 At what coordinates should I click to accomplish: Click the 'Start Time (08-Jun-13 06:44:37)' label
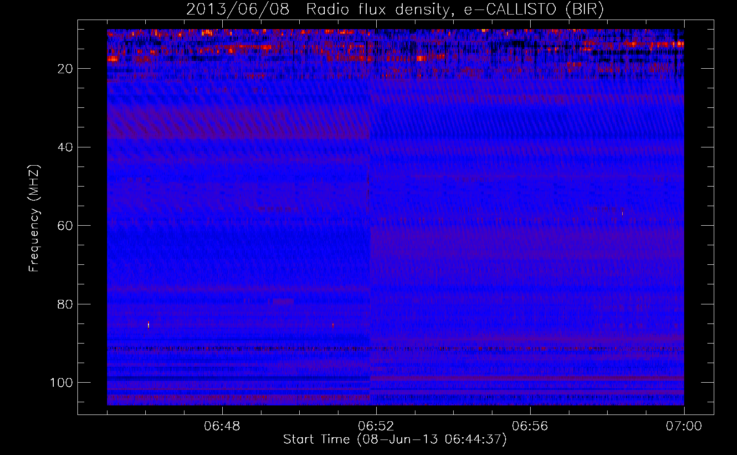pos(395,440)
